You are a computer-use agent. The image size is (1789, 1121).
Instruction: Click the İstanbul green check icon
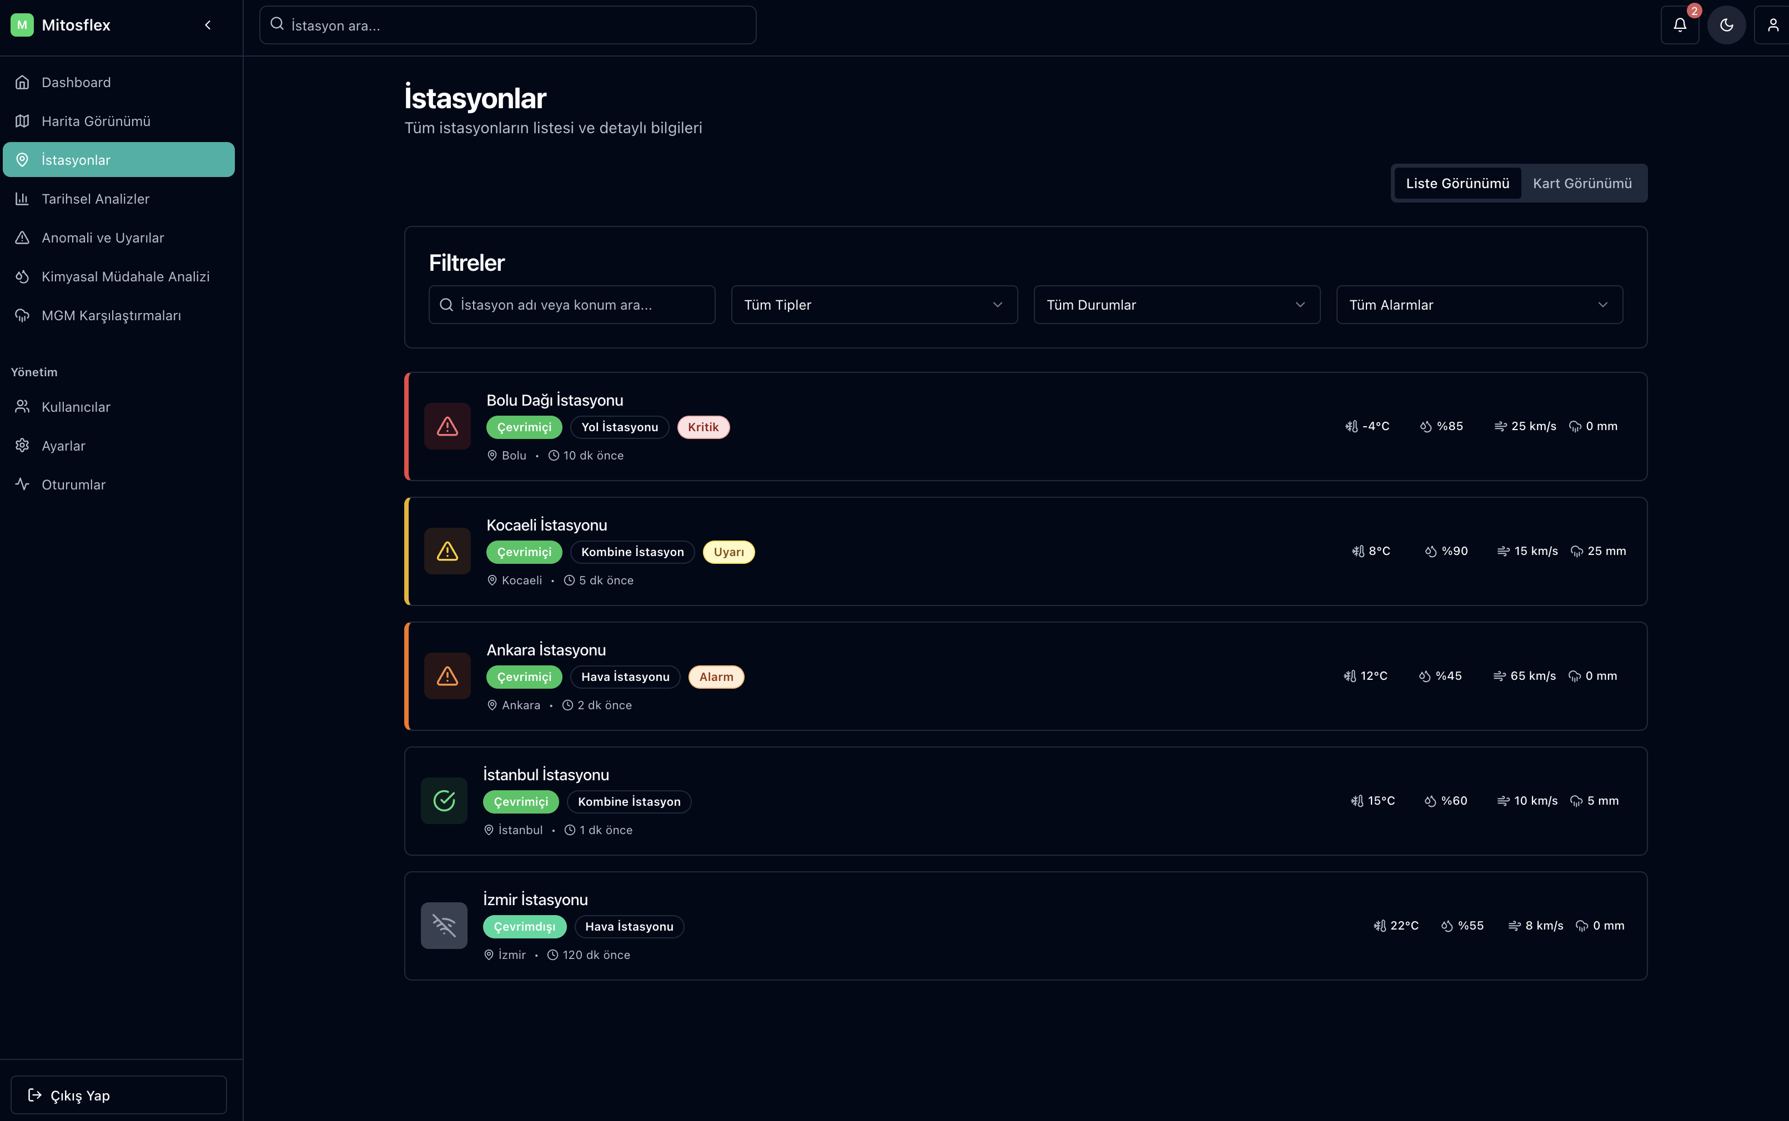(444, 801)
